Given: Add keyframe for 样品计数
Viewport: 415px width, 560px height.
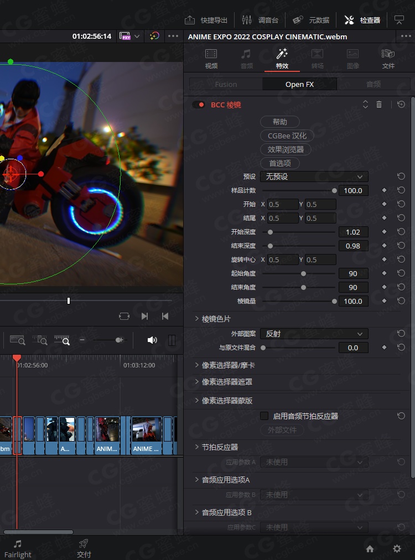Looking at the screenshot, I should click(x=384, y=190).
